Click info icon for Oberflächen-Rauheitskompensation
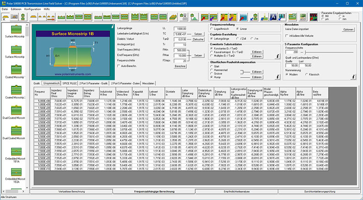The image size is (363, 200). [276, 77]
